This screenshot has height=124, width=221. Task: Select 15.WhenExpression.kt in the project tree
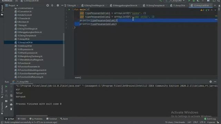pyautogui.click(x=27, y=53)
